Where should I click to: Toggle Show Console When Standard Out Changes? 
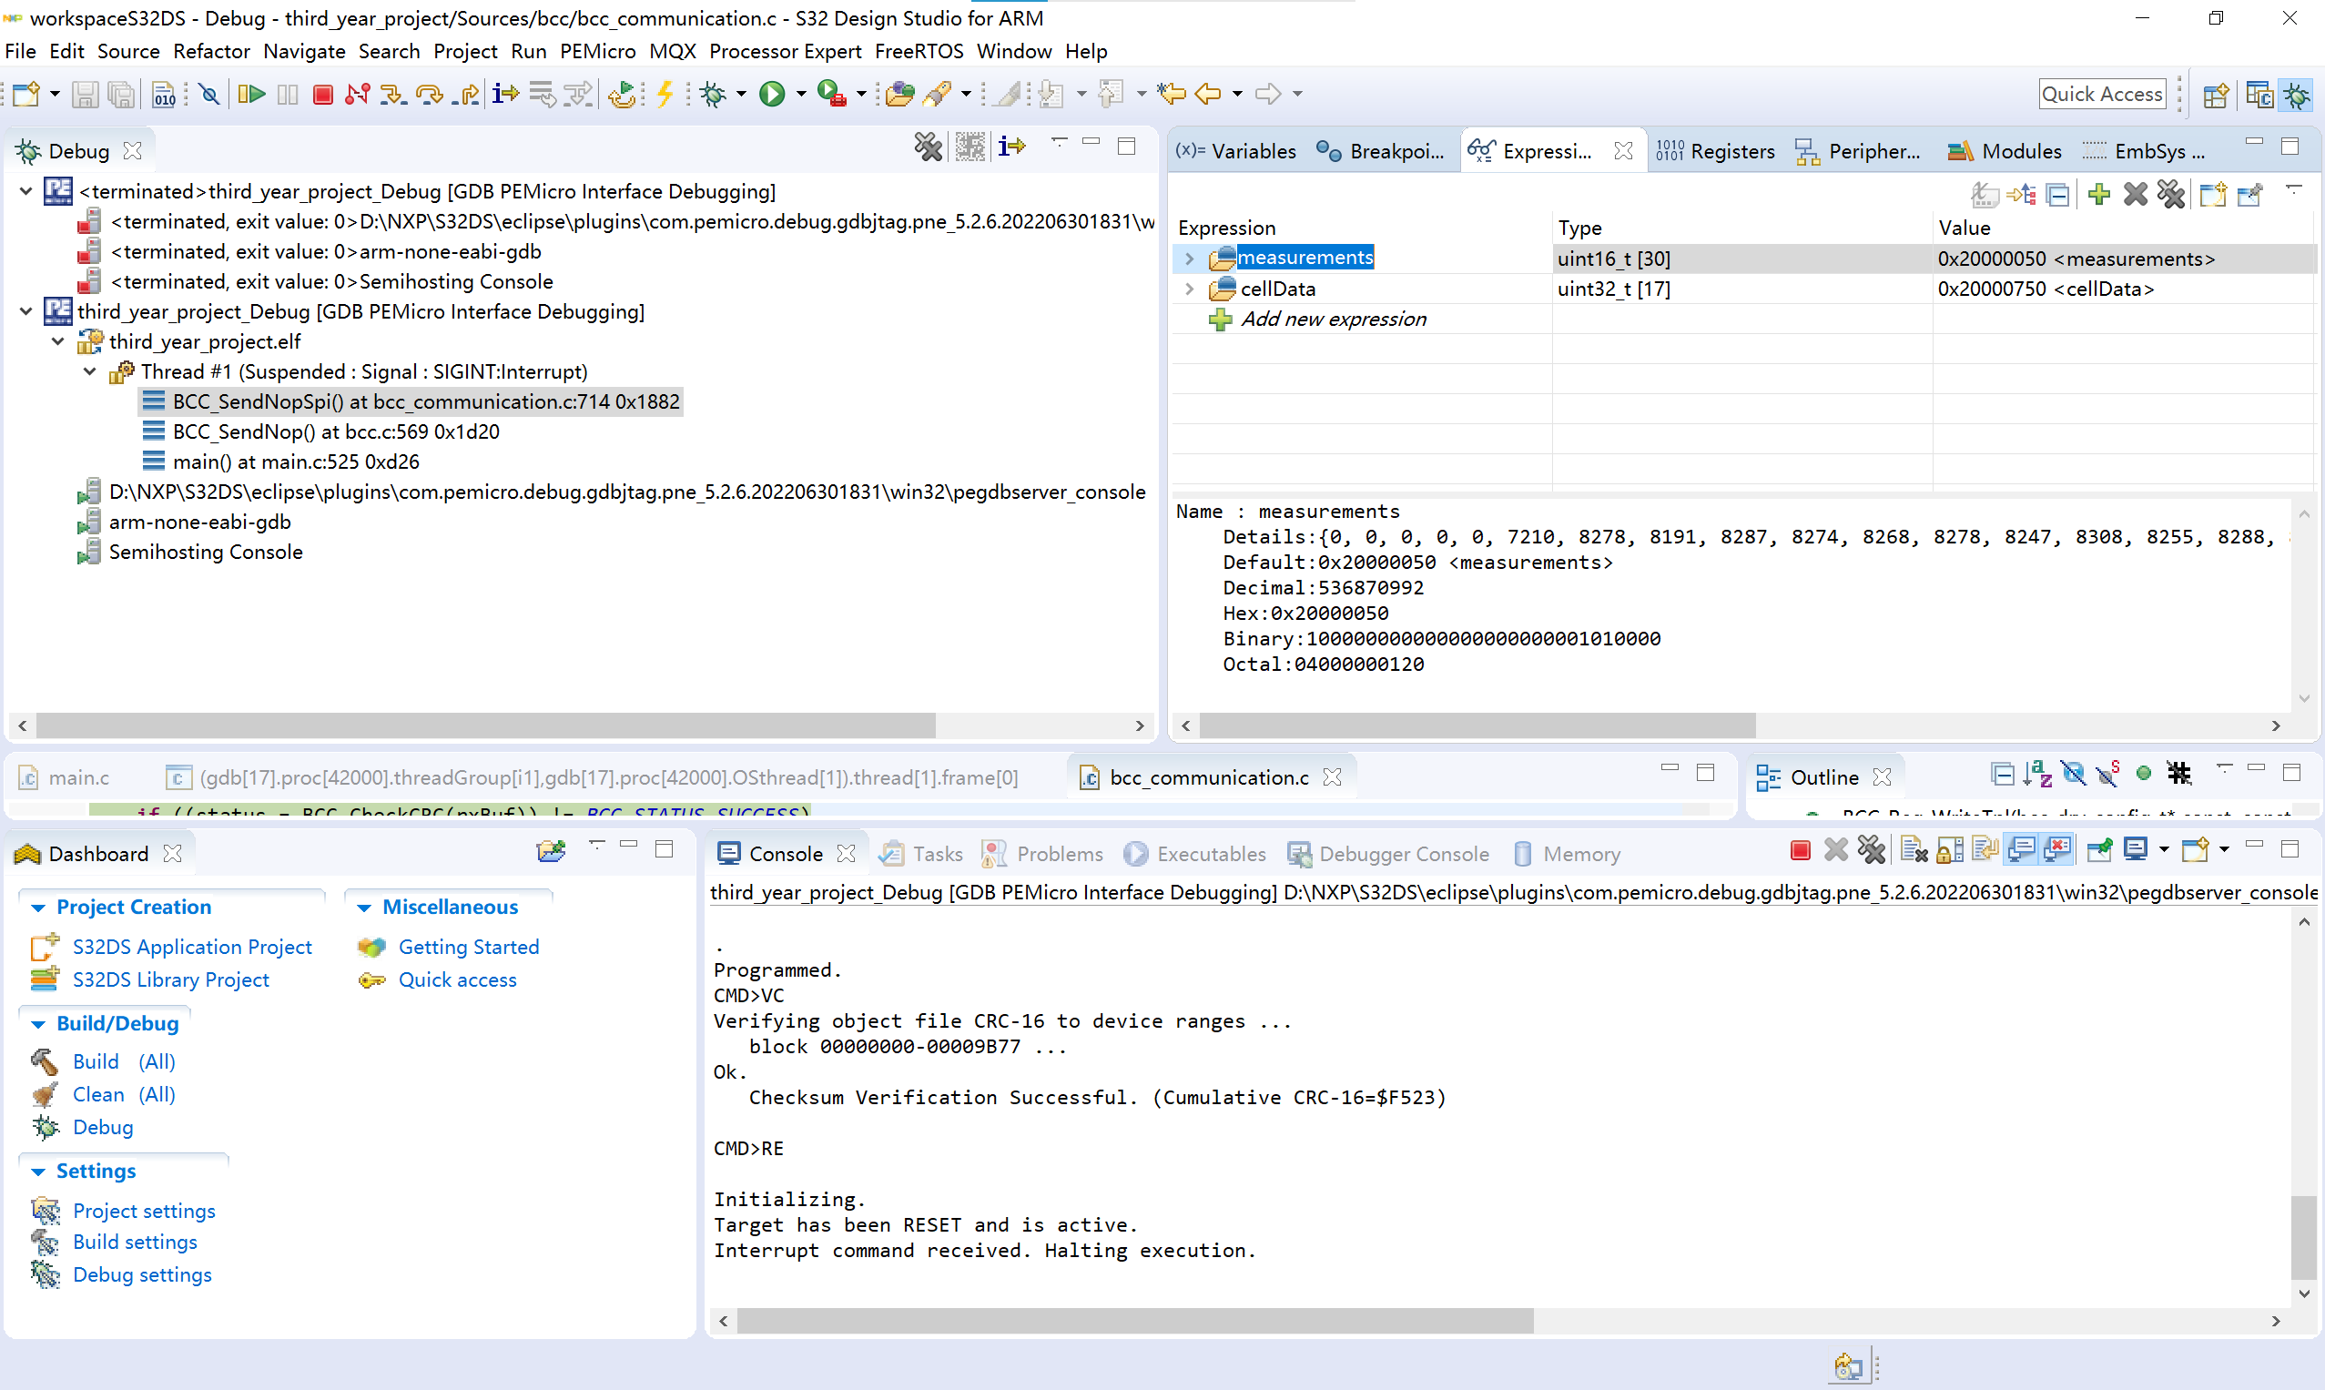click(2024, 849)
